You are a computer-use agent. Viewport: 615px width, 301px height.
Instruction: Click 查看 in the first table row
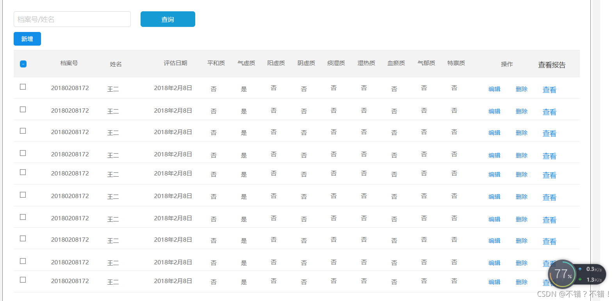pos(549,90)
